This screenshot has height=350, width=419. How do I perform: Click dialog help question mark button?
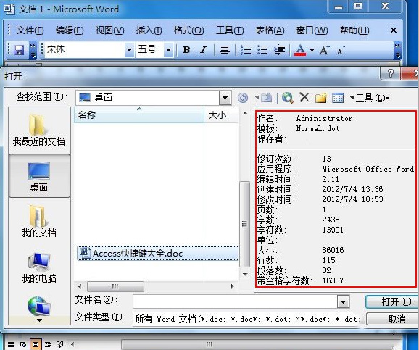(391, 73)
